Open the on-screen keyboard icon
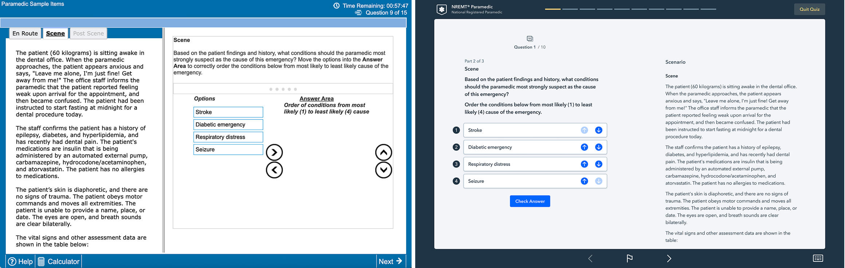 click(x=818, y=259)
